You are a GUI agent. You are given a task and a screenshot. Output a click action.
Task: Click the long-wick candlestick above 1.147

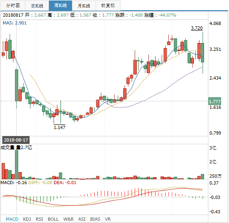click(60, 112)
